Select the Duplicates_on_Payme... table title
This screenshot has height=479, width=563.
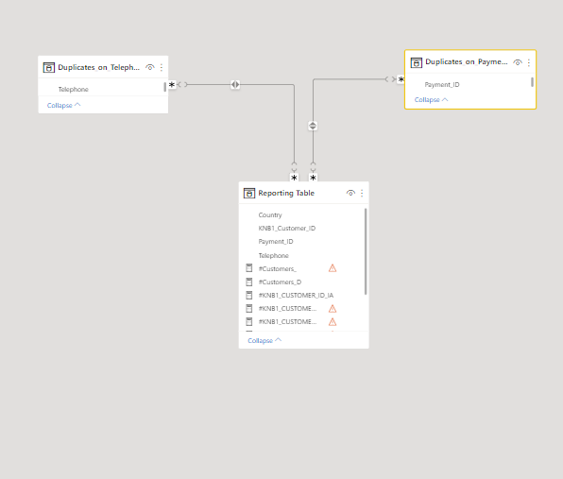click(467, 61)
